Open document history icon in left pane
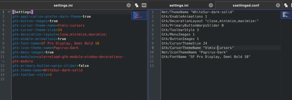 [x=137, y=5]
